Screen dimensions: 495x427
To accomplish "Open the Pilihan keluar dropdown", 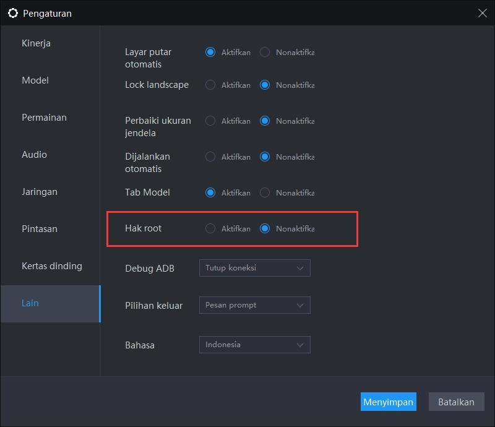I will tap(254, 305).
